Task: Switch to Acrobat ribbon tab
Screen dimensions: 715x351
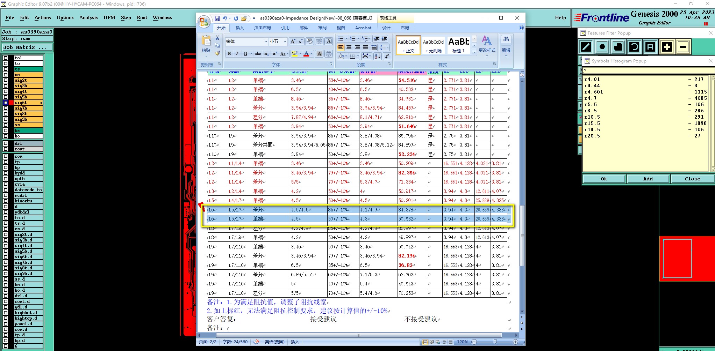Action: pos(363,28)
